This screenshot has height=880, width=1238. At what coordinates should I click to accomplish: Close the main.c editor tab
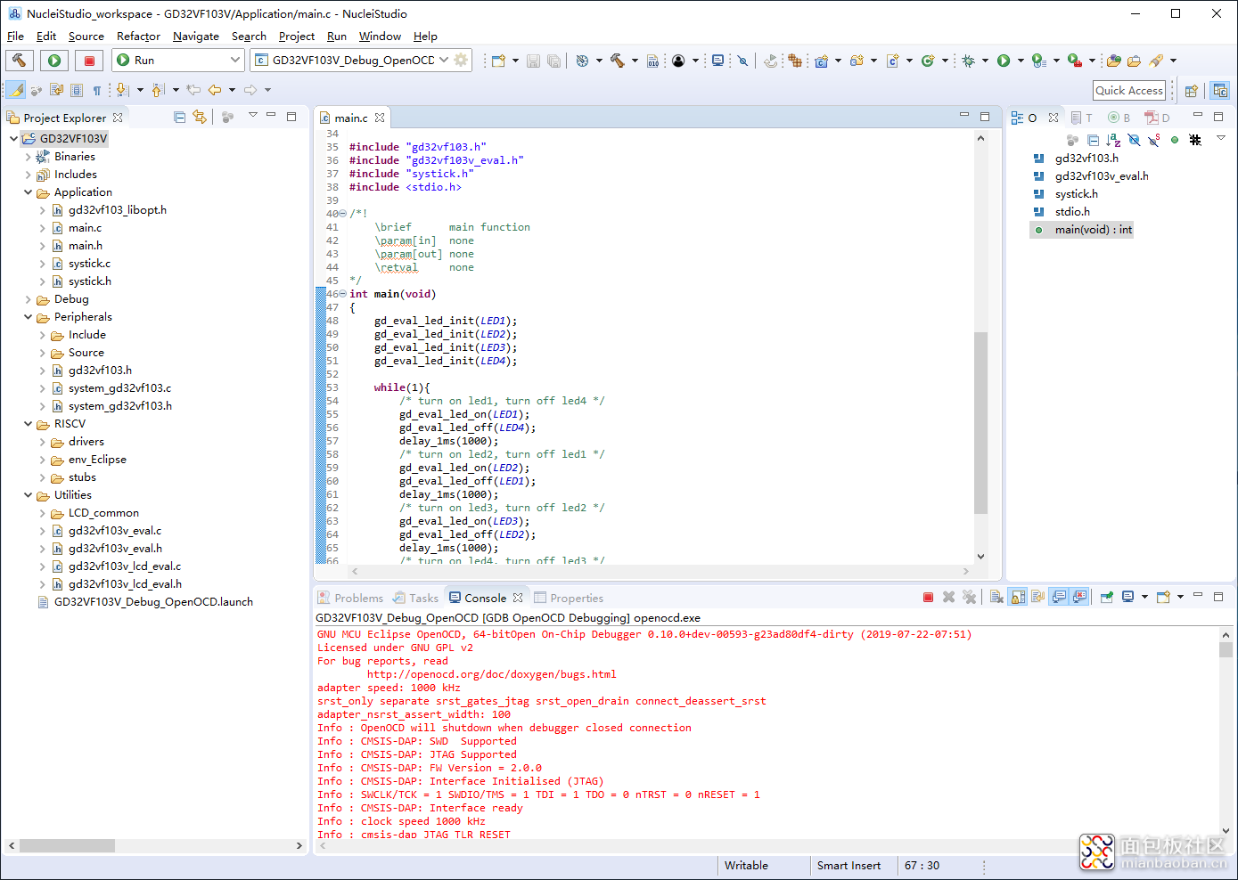(380, 118)
